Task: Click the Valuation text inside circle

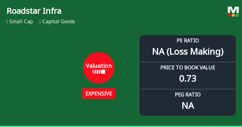Action: 99,66
